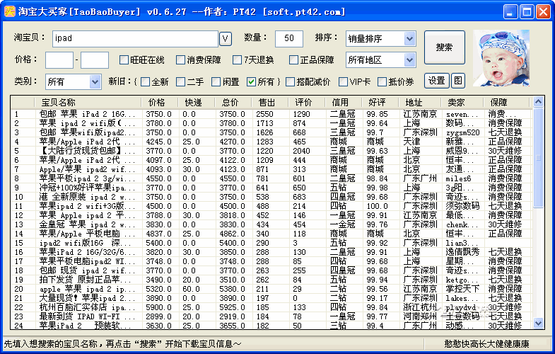Sort by the 快递 column header
Viewport: 555px width, 354px height.
pyautogui.click(x=196, y=103)
